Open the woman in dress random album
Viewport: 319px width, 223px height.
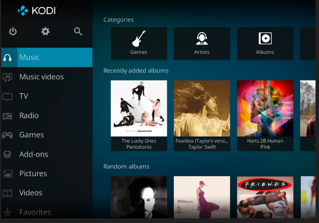tap(202, 197)
